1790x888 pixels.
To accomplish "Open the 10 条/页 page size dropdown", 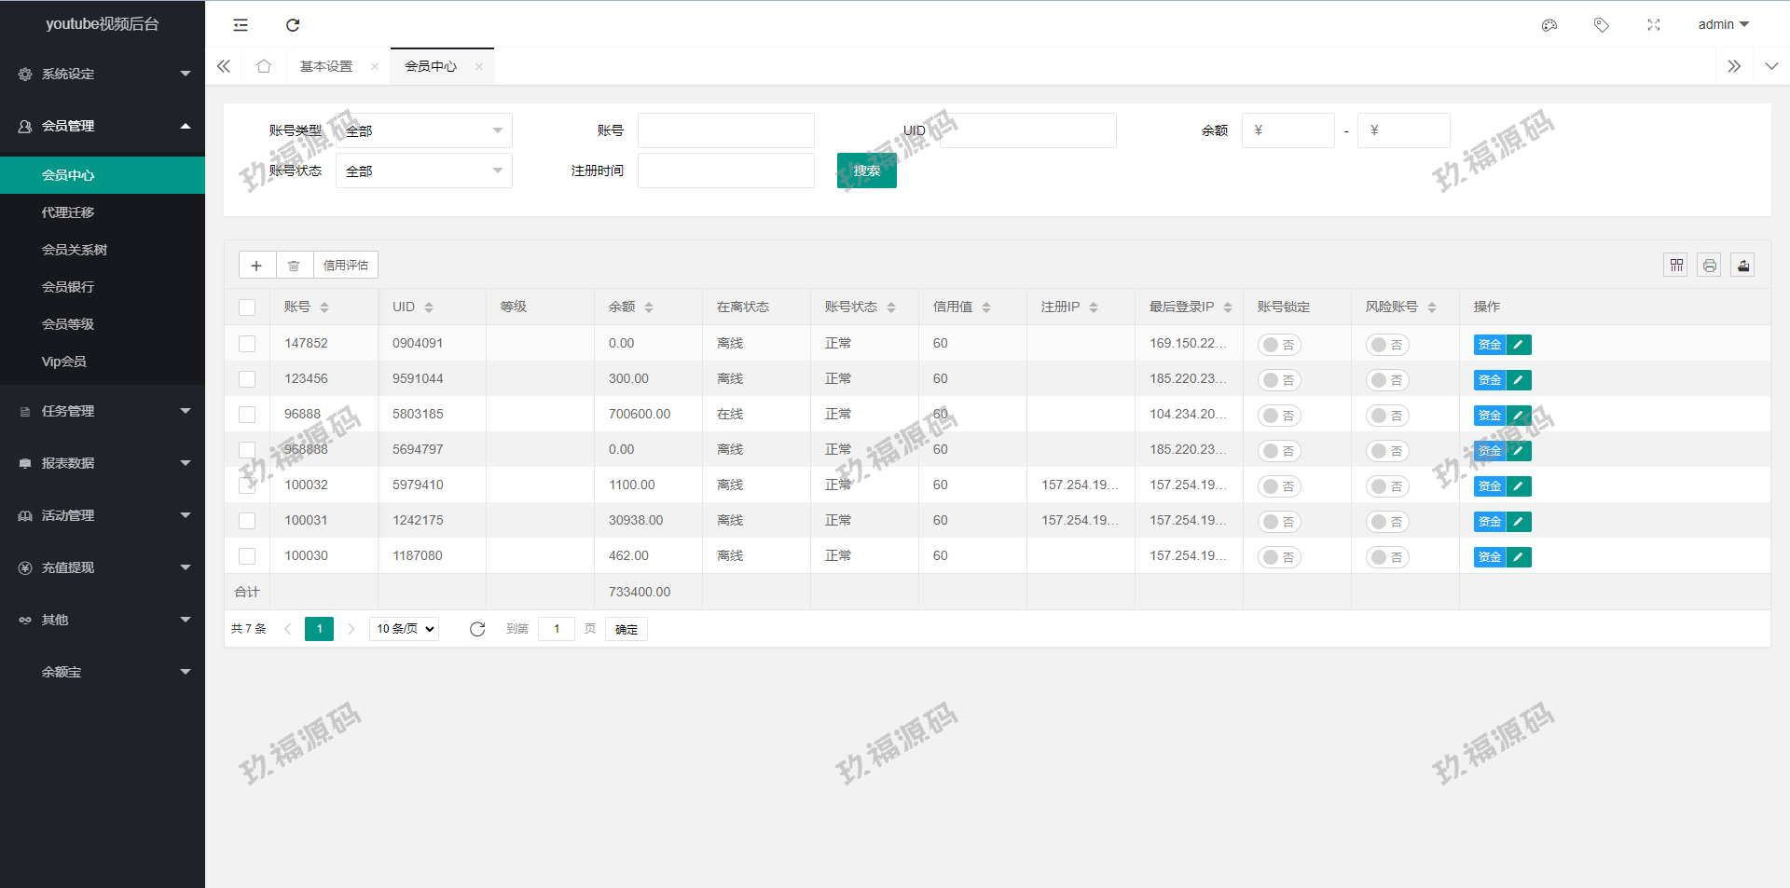I will coord(405,629).
